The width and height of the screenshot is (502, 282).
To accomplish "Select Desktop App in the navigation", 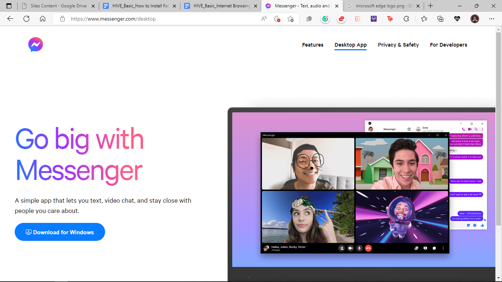I will pyautogui.click(x=351, y=45).
